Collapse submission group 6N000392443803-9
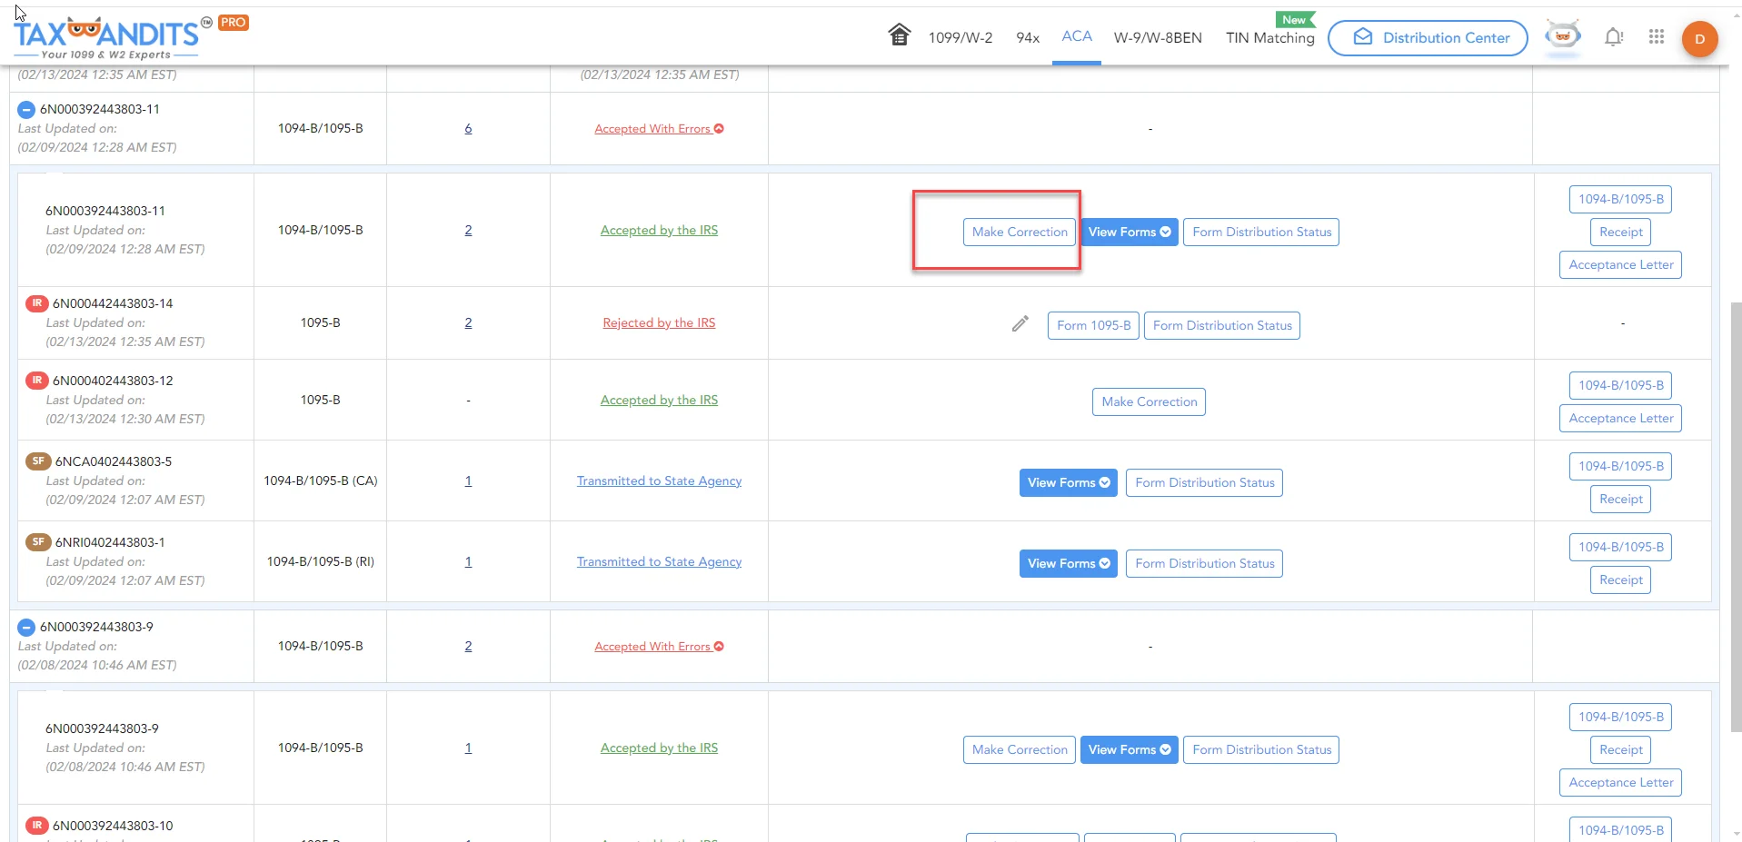The image size is (1742, 842). coord(26,628)
